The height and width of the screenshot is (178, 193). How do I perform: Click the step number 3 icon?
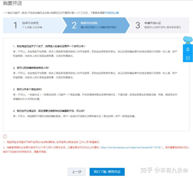[138, 25]
